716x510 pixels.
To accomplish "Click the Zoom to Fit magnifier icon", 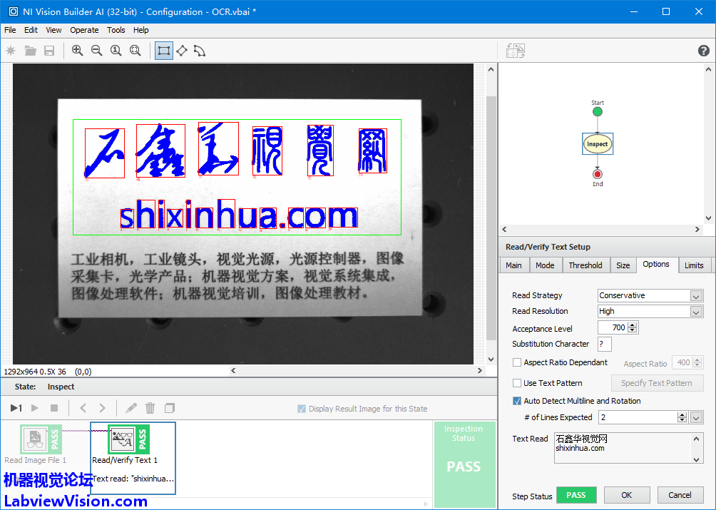I will [135, 51].
